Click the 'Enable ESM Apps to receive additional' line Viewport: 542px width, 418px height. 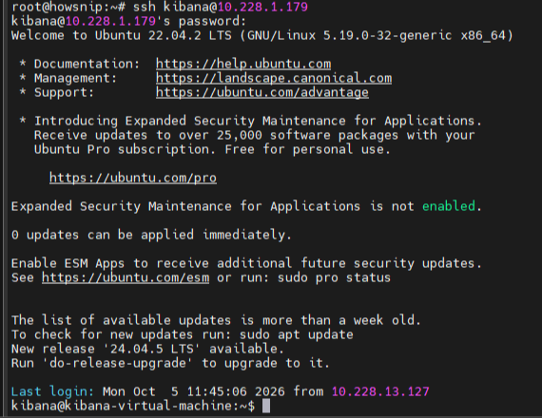(246, 263)
